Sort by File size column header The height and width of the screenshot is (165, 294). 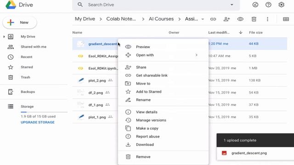pos(256,33)
